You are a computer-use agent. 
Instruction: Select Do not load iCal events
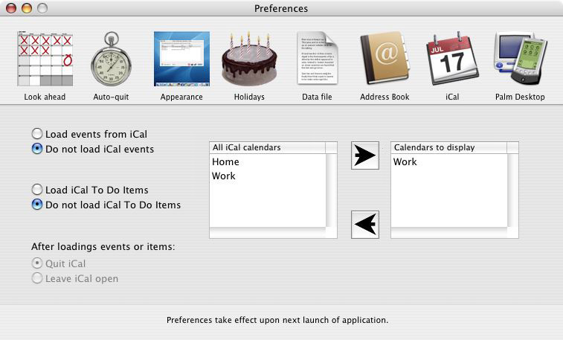click(x=37, y=149)
